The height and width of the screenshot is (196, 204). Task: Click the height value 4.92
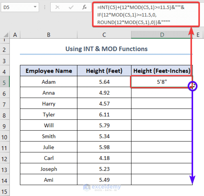[104, 93]
